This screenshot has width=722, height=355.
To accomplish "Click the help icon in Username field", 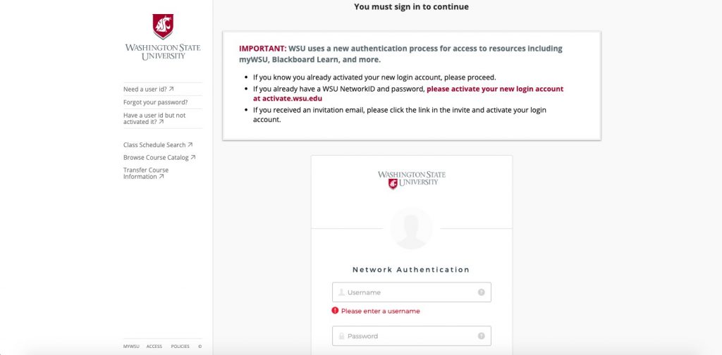I will [481, 292].
